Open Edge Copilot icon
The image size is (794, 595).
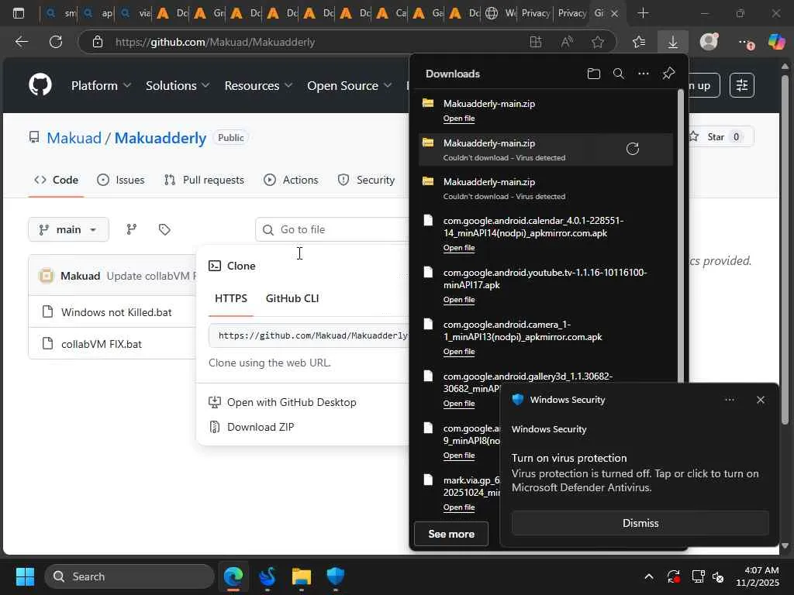tap(776, 42)
